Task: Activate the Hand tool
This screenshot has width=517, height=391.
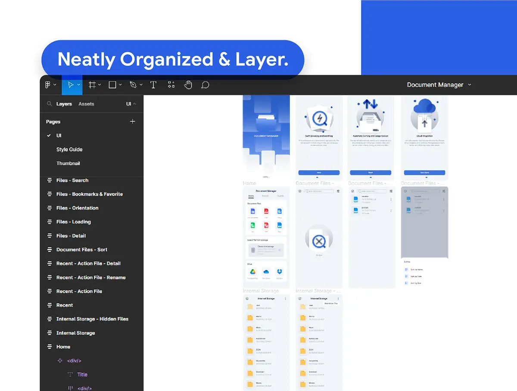Action: click(188, 85)
